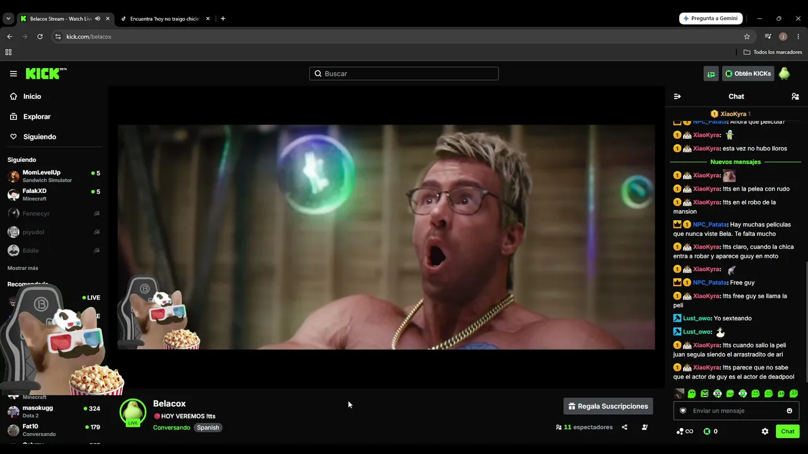The image size is (808, 454).
Task: Click the Regala Suscripciones button
Action: (608, 406)
